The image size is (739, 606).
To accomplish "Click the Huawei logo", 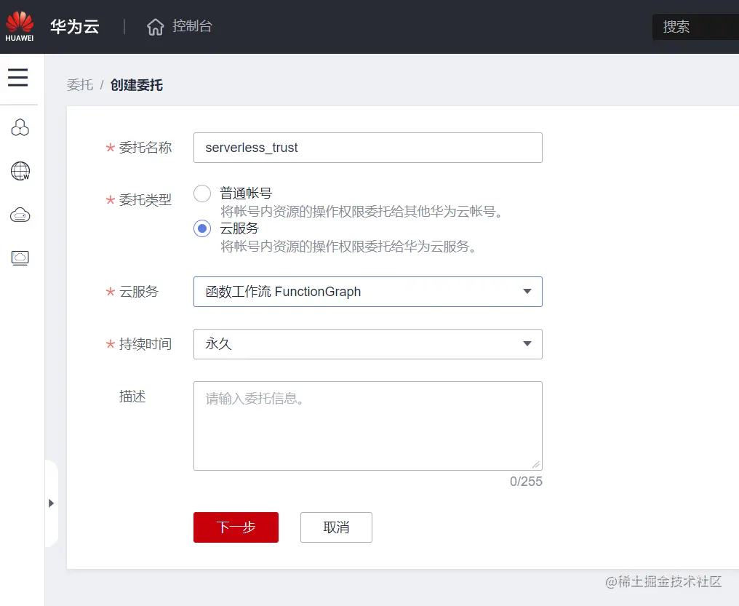I will coord(20,26).
